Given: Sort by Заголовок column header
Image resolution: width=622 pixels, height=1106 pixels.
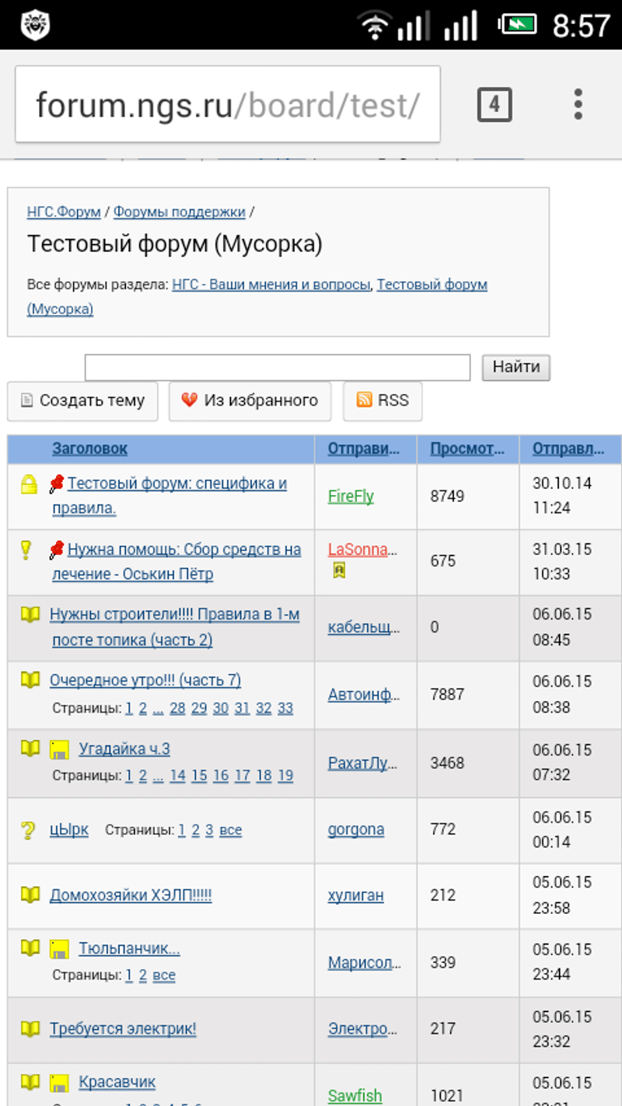Looking at the screenshot, I should (89, 448).
